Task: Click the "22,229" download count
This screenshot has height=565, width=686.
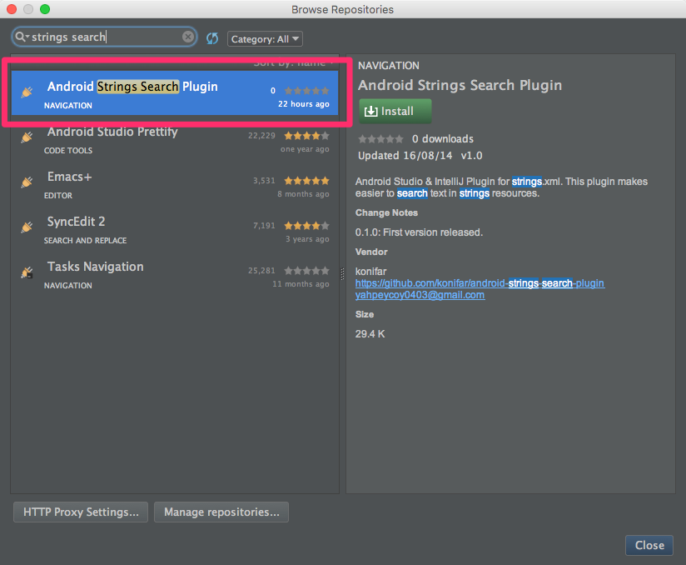Action: [x=261, y=136]
